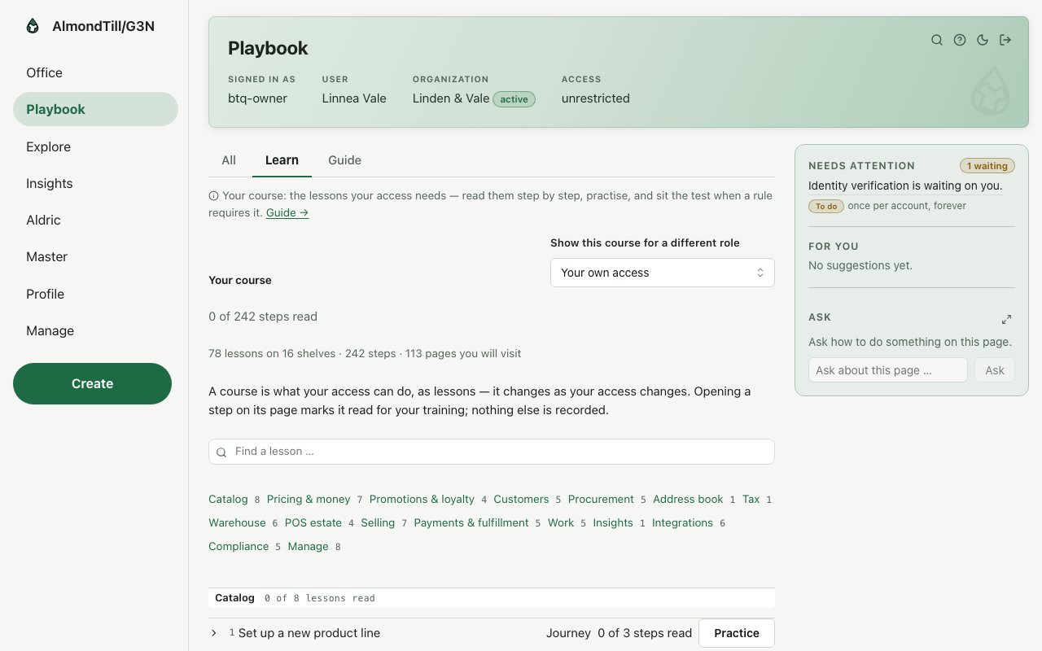Click the '1 waiting' badge
The width and height of the screenshot is (1042, 651).
point(987,166)
